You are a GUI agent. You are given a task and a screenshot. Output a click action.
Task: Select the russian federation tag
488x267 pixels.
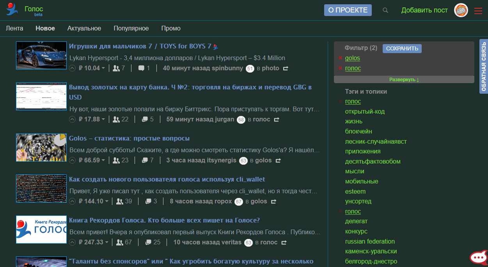click(370, 242)
